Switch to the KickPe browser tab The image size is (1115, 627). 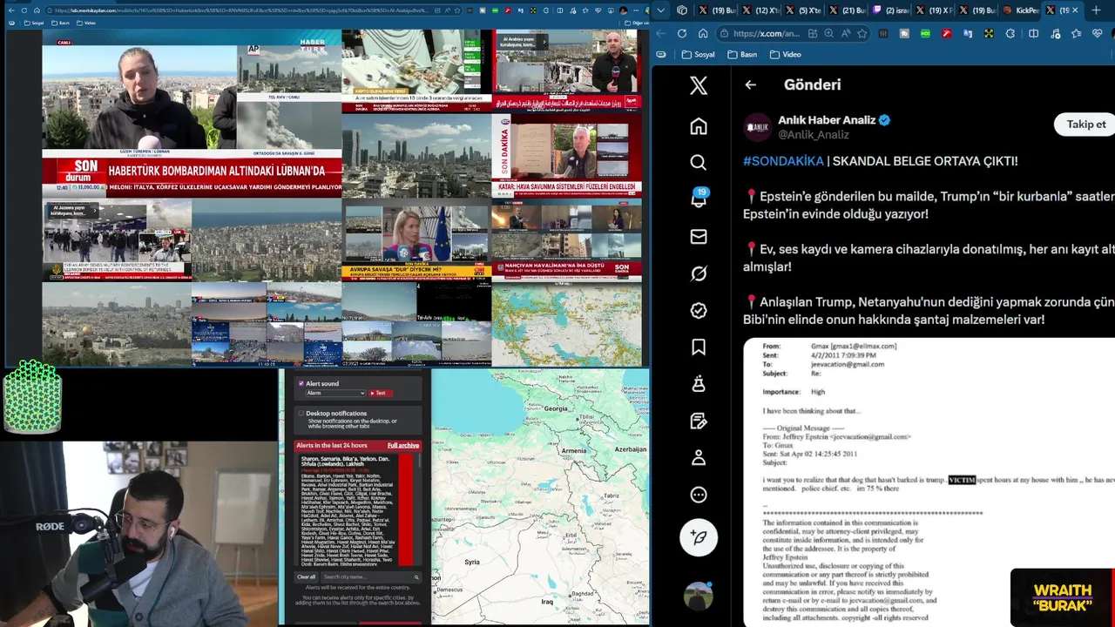coord(1020,10)
